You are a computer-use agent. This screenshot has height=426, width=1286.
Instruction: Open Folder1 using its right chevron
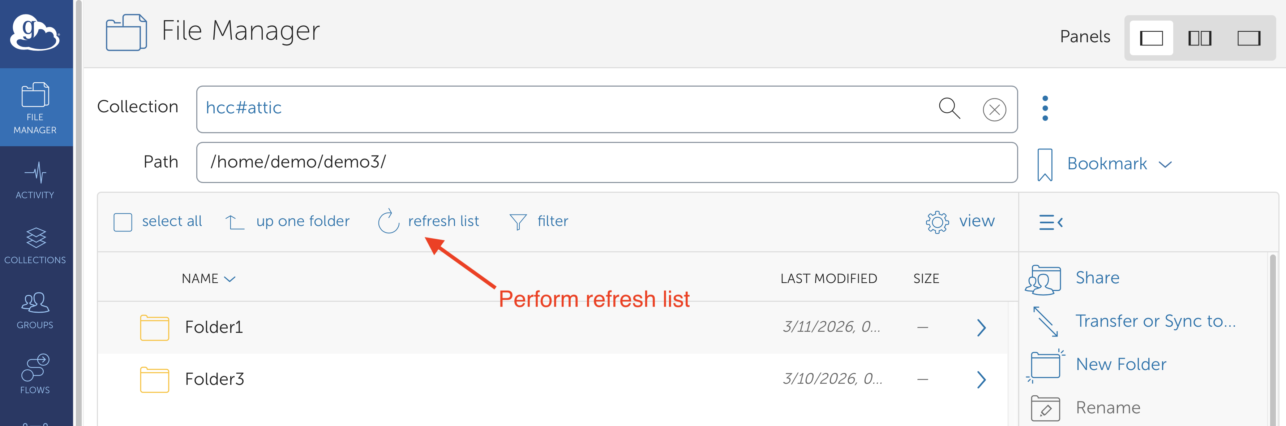(981, 328)
